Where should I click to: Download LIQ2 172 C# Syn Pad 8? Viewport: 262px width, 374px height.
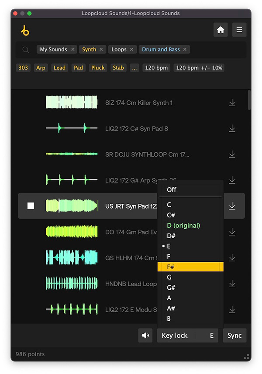tap(232, 128)
